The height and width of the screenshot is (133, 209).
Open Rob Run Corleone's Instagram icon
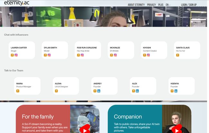(82, 55)
